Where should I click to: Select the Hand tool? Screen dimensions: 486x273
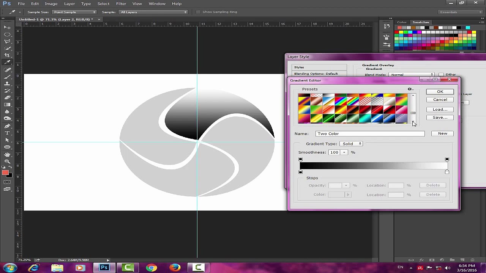[x=7, y=154]
